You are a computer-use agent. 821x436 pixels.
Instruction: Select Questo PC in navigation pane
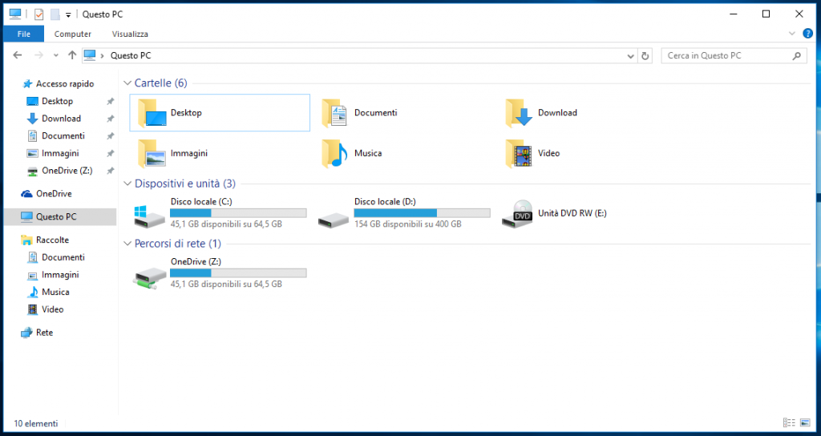59,216
